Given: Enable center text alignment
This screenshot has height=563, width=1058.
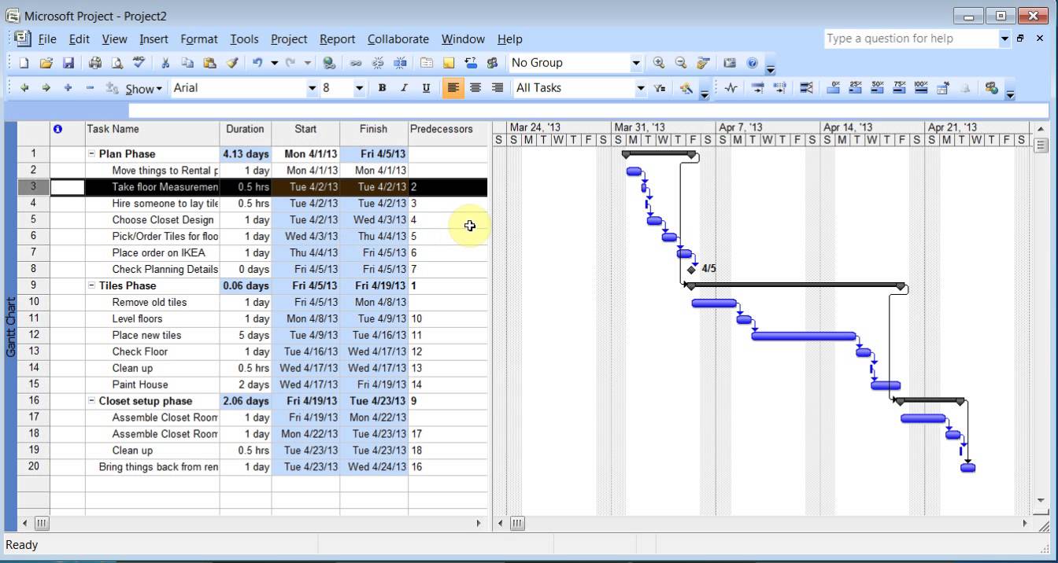Looking at the screenshot, I should coord(475,88).
